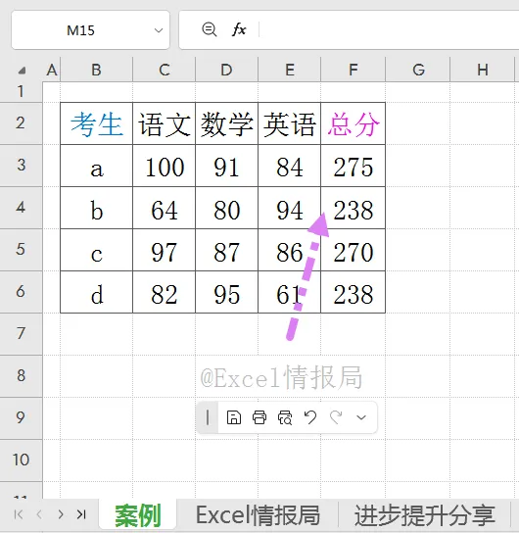
Task: Select row 5 header
Action: [x=22, y=250]
